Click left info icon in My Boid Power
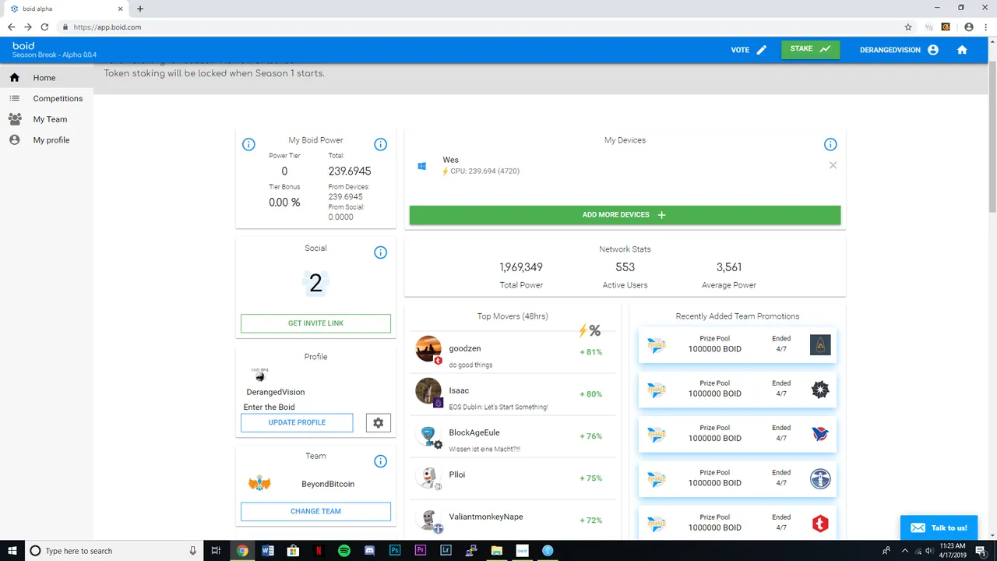The width and height of the screenshot is (997, 561). point(248,144)
